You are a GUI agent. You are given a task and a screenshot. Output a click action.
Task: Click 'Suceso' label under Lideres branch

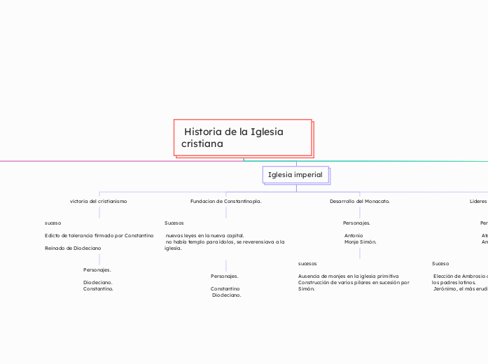[x=440, y=263]
